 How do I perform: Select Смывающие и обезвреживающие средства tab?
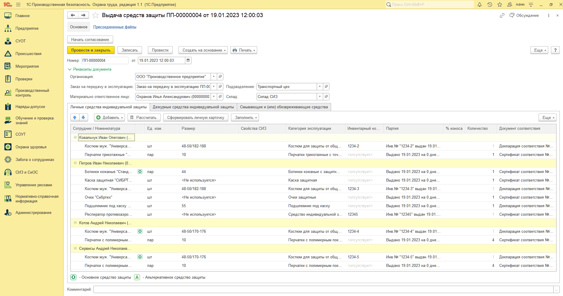click(284, 107)
